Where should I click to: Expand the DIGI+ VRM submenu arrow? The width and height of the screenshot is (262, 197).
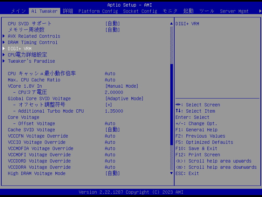point(4,49)
